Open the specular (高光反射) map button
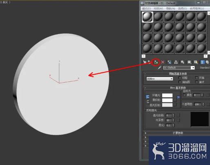 [x=175, y=105]
